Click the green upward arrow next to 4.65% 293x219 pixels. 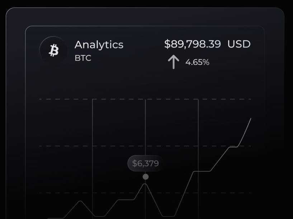[x=173, y=61]
